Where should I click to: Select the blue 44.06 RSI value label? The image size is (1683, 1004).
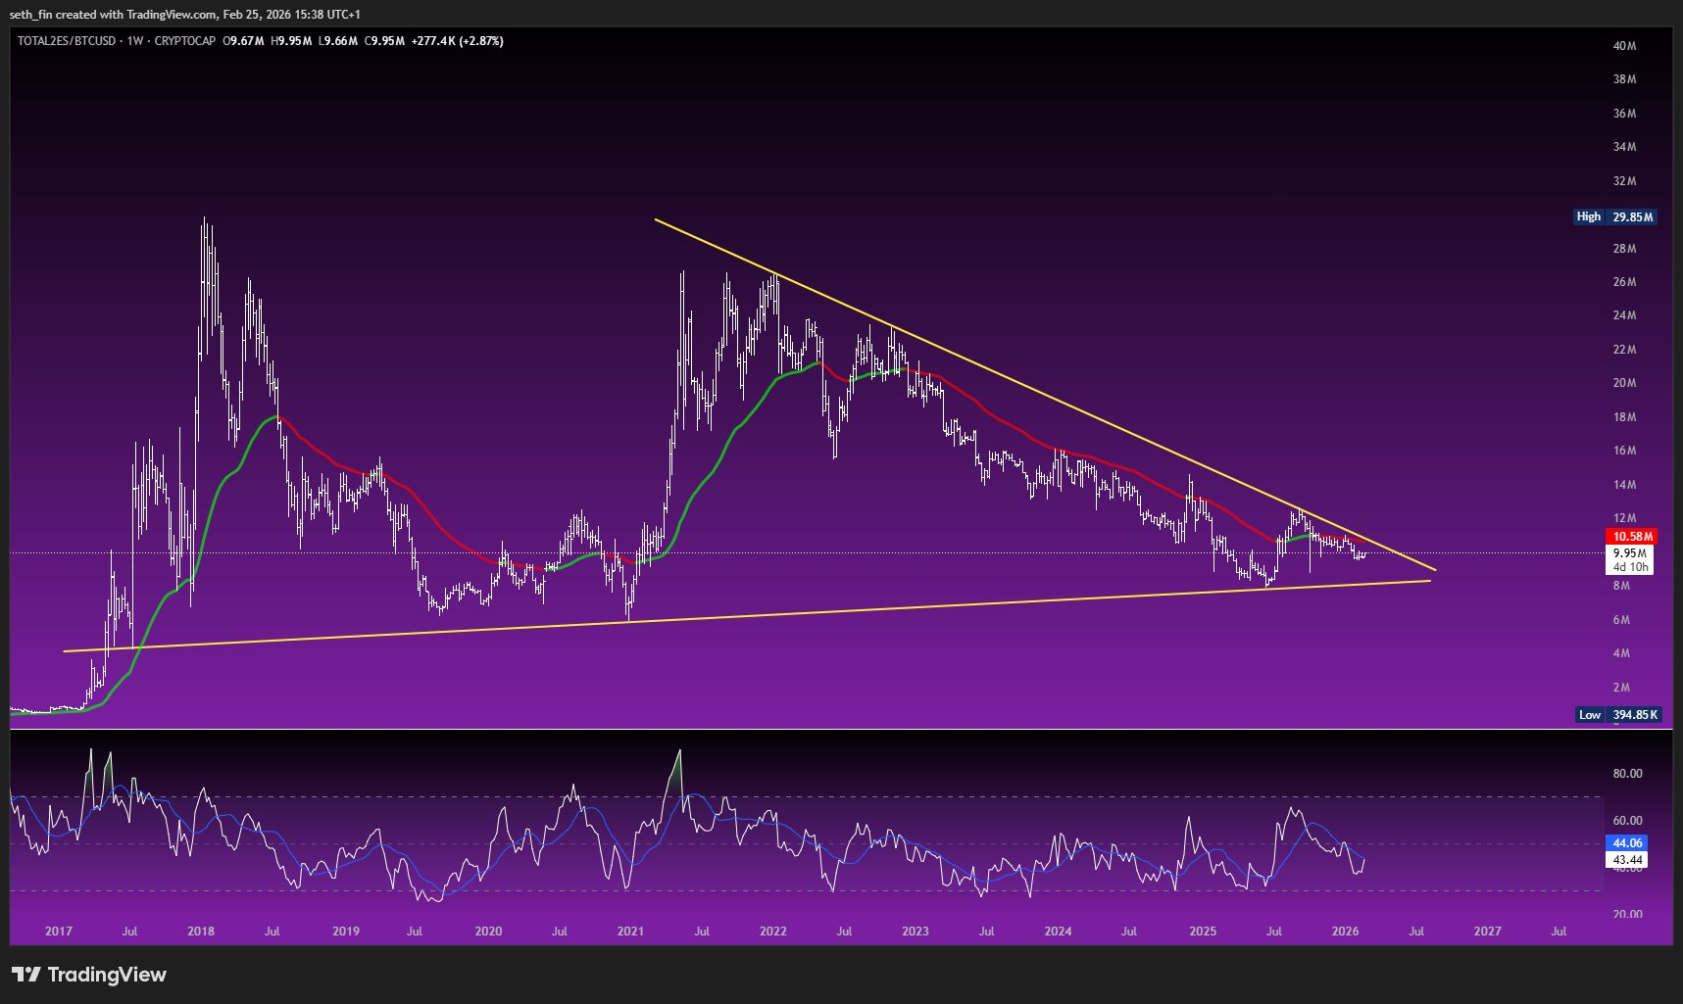tap(1627, 842)
